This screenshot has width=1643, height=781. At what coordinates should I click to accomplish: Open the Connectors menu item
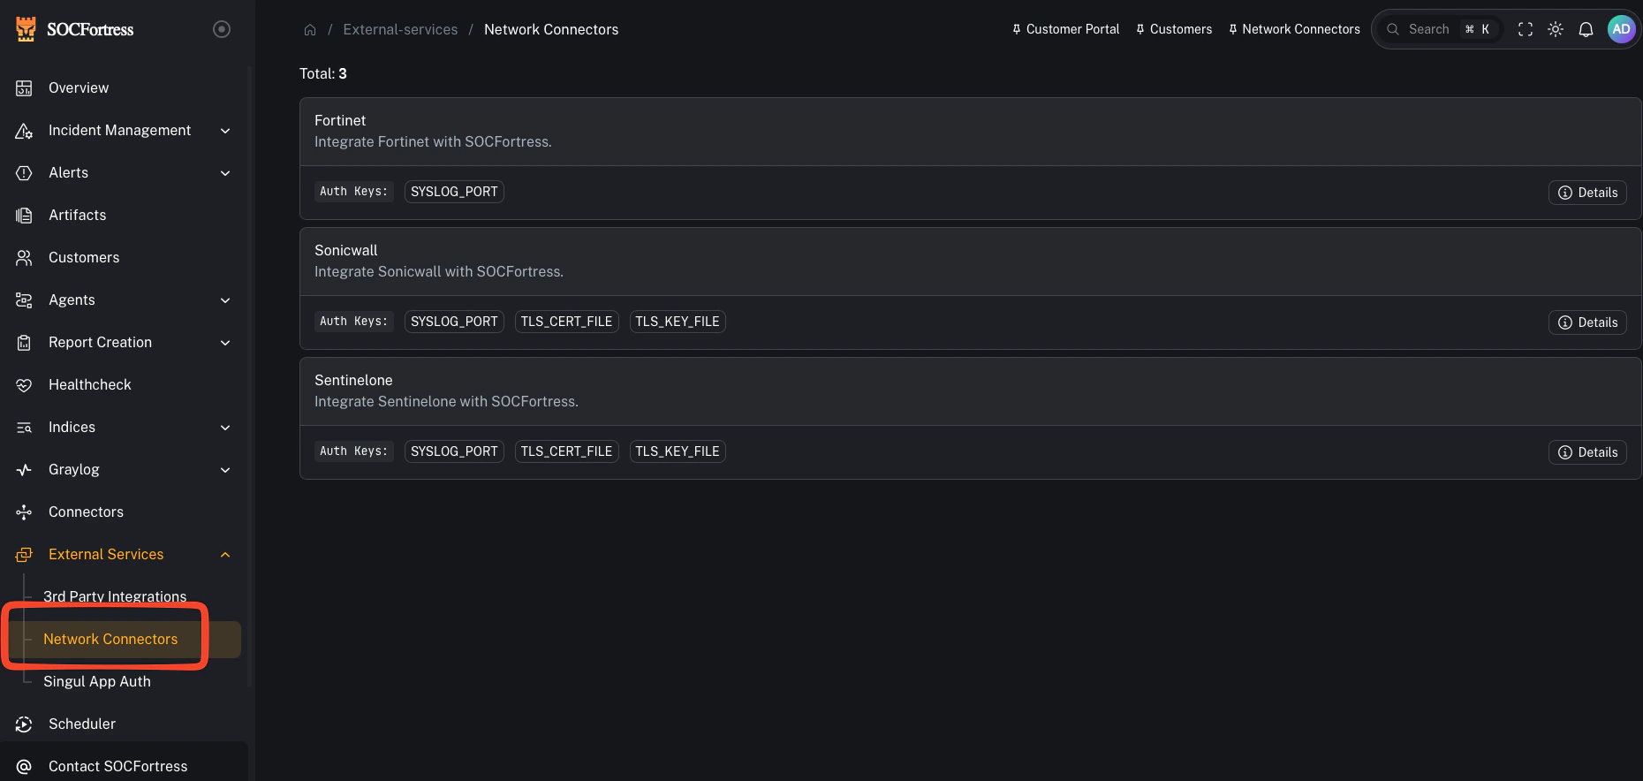coord(124,512)
